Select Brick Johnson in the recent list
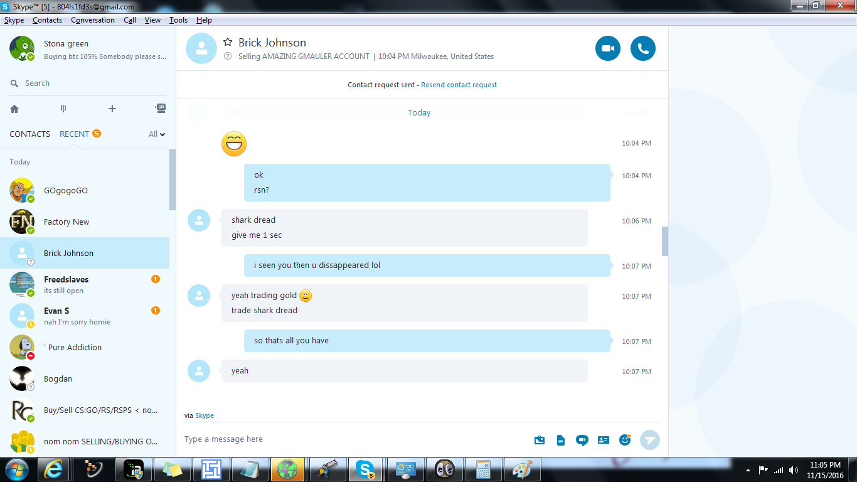 85,253
